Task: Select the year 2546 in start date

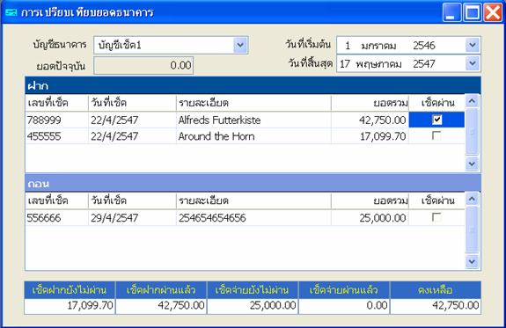Action: click(424, 46)
